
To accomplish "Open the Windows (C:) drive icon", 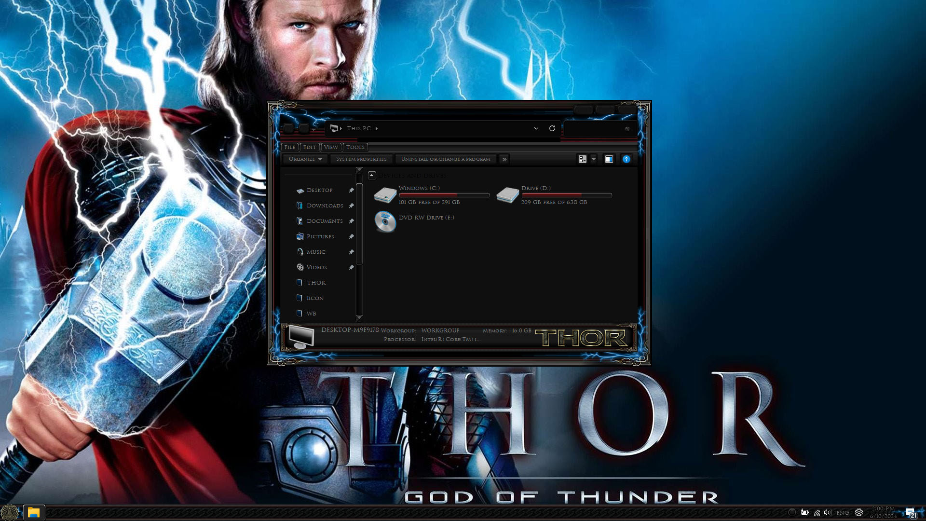I will pos(385,195).
